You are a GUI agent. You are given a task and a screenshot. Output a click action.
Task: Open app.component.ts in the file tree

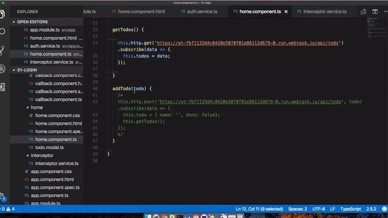47,195
